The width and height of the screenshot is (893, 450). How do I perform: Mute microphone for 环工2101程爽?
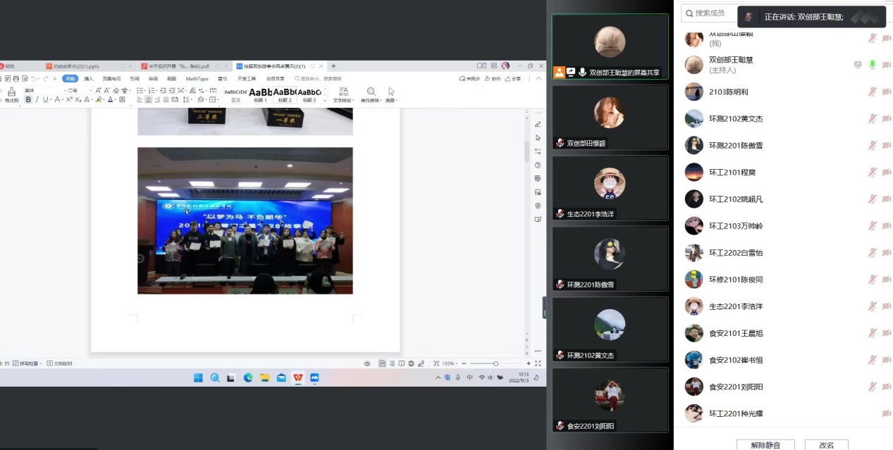point(872,171)
